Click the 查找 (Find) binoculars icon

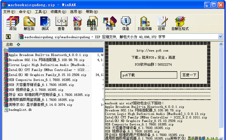92,21
